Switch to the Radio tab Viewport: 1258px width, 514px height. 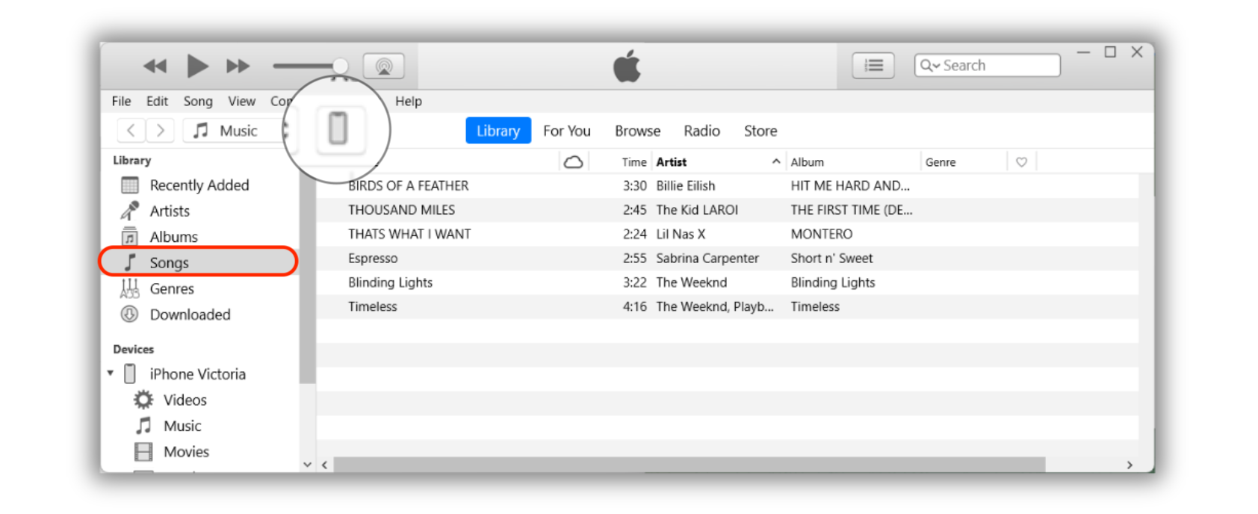click(x=701, y=131)
